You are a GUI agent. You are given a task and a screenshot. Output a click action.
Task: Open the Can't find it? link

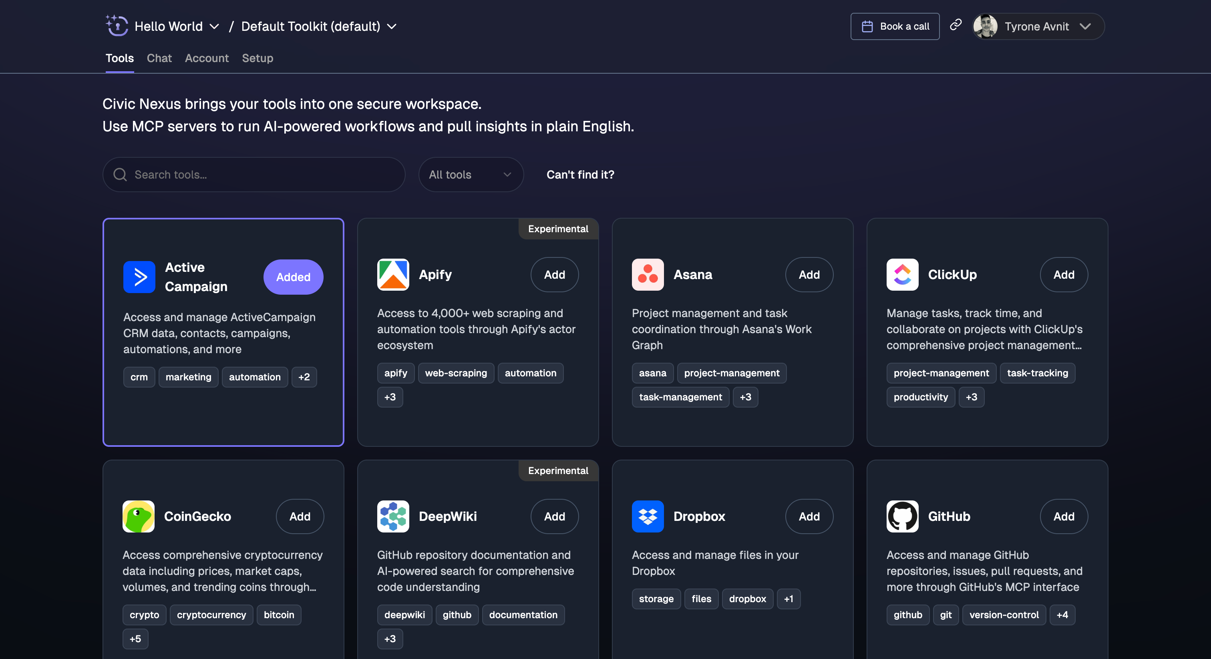coord(579,175)
